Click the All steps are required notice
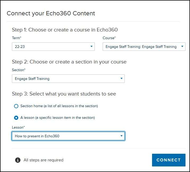This screenshot has height=172, width=190. pyautogui.click(x=44, y=160)
